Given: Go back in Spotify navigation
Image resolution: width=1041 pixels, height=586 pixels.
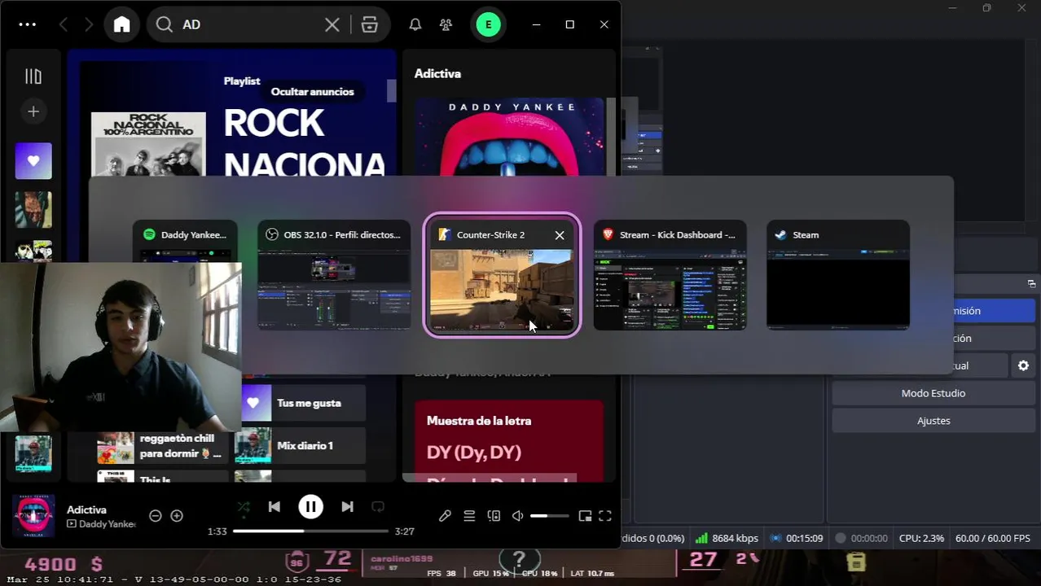Looking at the screenshot, I should tap(64, 24).
